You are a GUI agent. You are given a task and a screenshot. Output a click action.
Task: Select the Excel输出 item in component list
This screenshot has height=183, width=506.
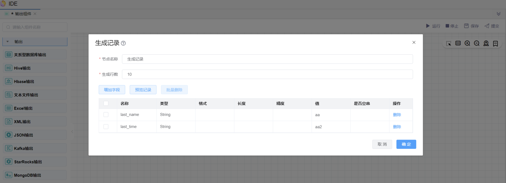click(23, 108)
